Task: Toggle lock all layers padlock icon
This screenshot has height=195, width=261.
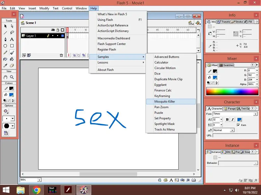Action: tap(58, 30)
